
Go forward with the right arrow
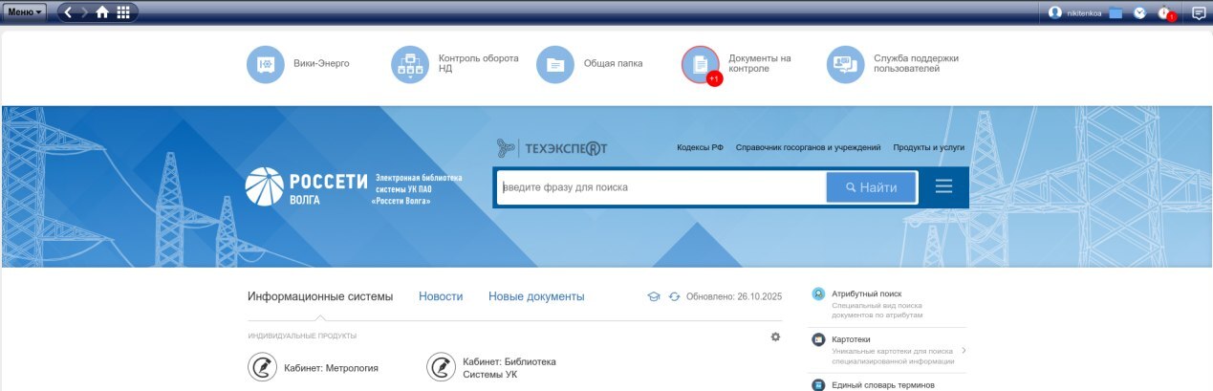click(x=85, y=12)
